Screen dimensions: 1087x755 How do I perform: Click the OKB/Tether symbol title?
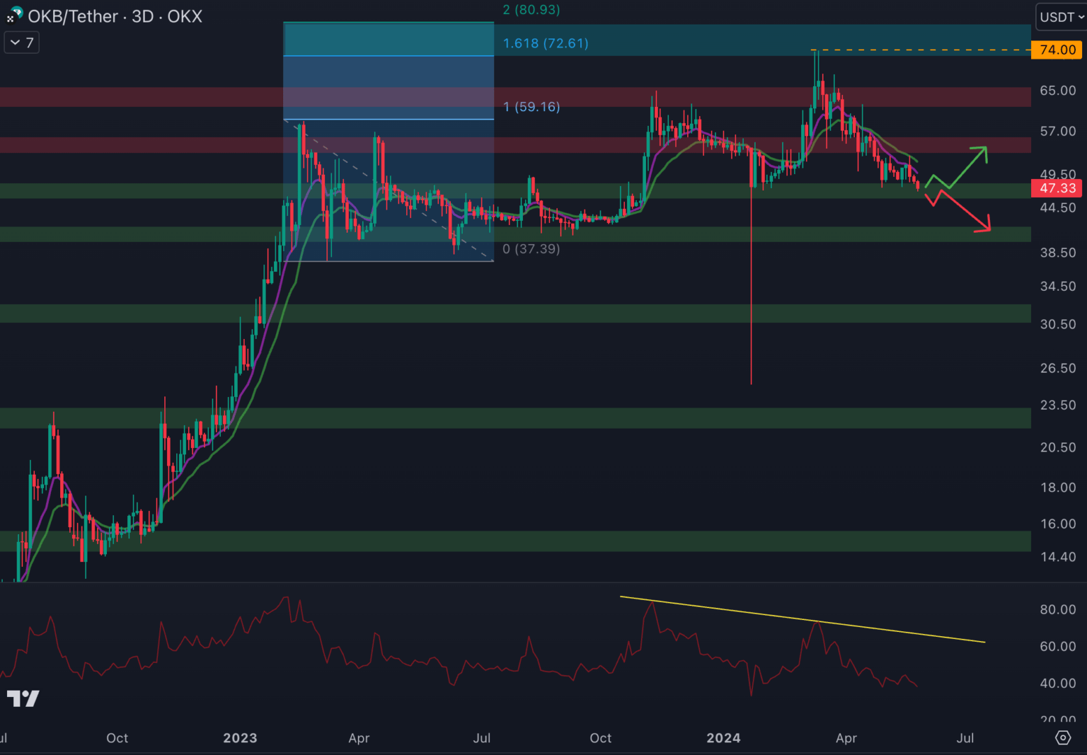(73, 16)
